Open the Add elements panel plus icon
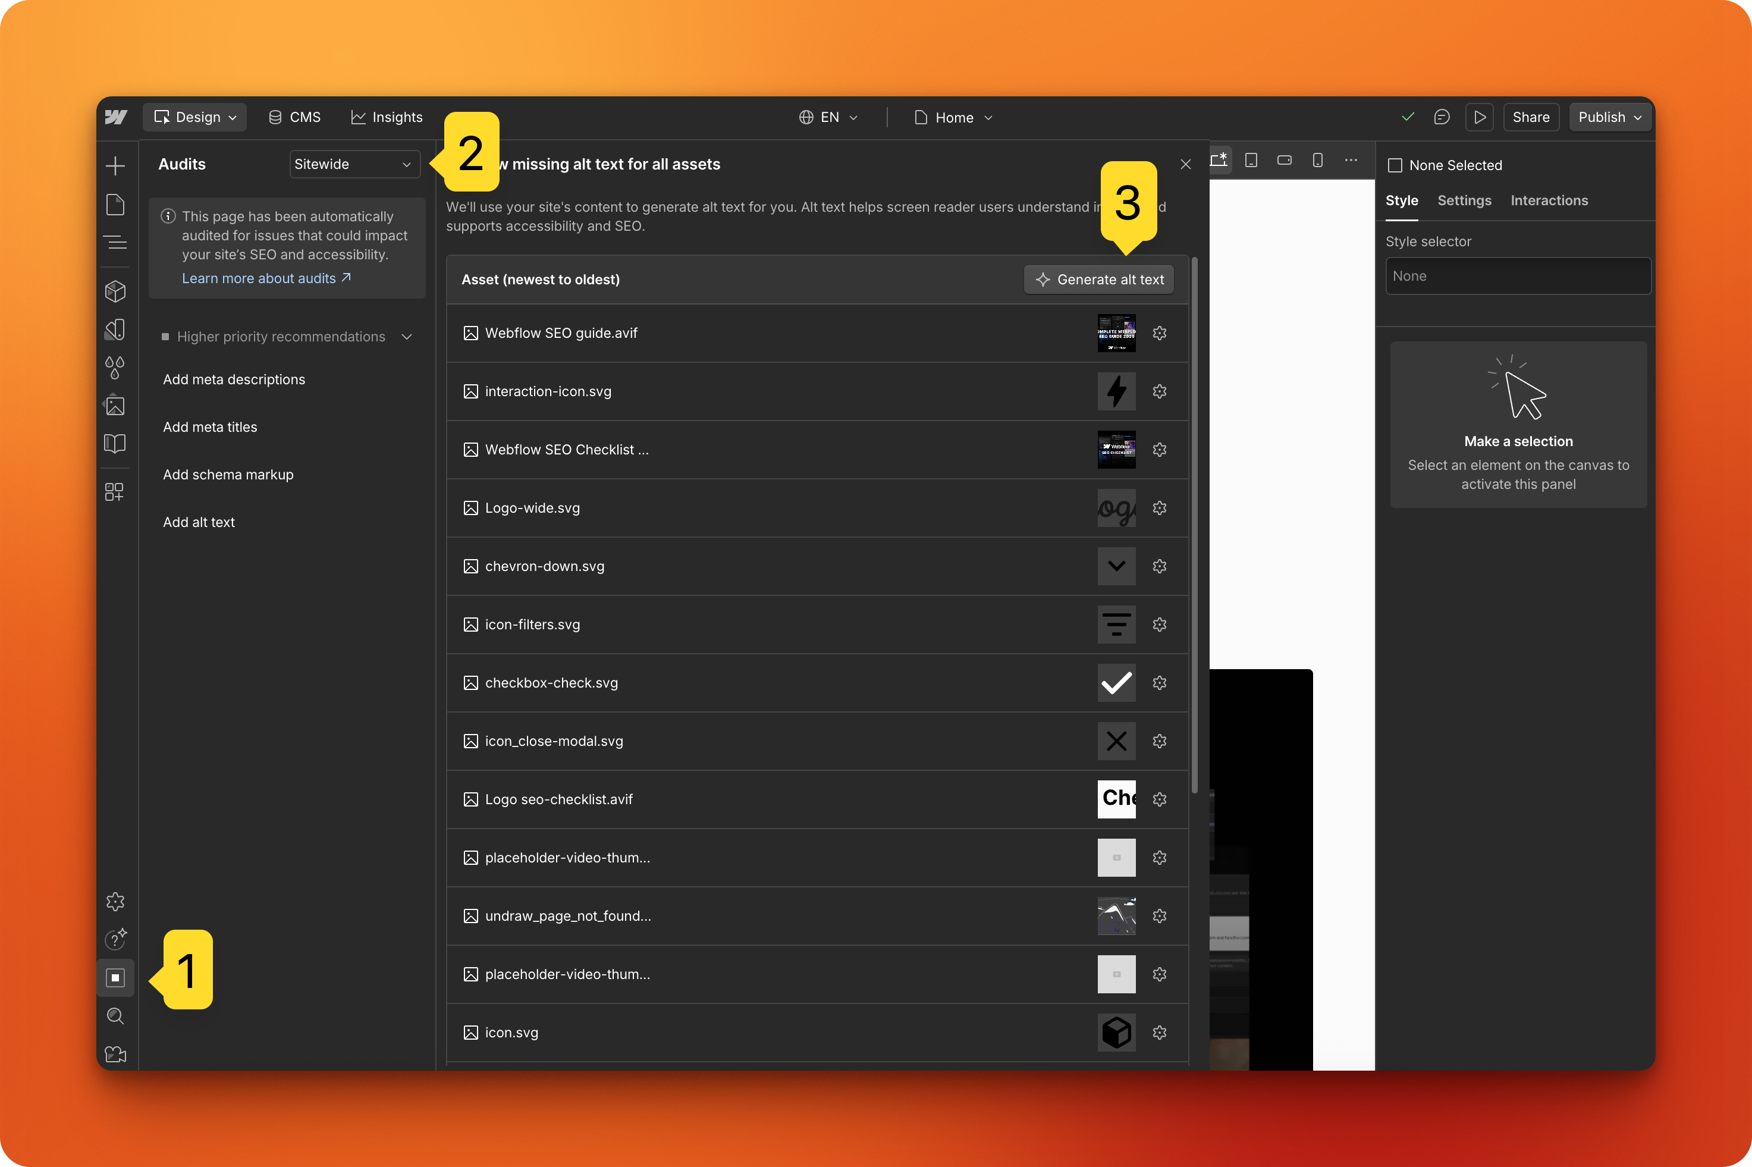Image resolution: width=1752 pixels, height=1167 pixels. (115, 165)
